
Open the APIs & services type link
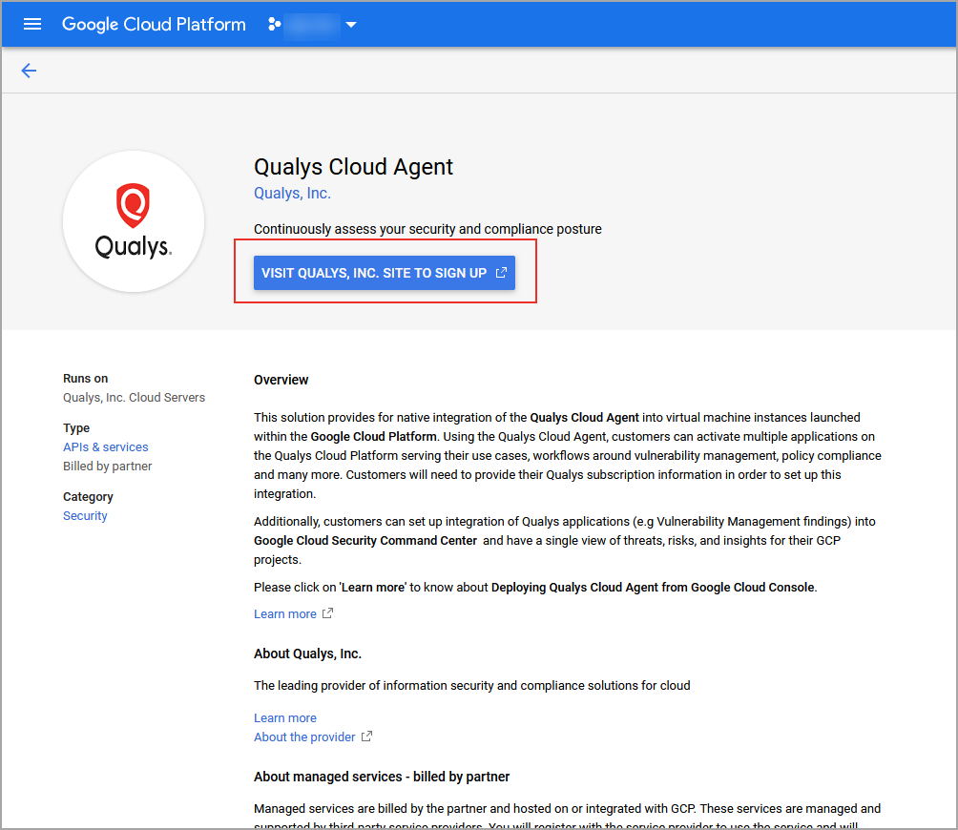[x=105, y=447]
